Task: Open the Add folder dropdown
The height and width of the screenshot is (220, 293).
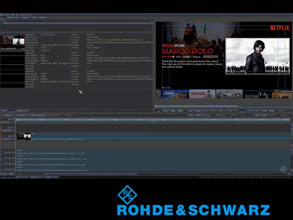Action: click(x=22, y=111)
